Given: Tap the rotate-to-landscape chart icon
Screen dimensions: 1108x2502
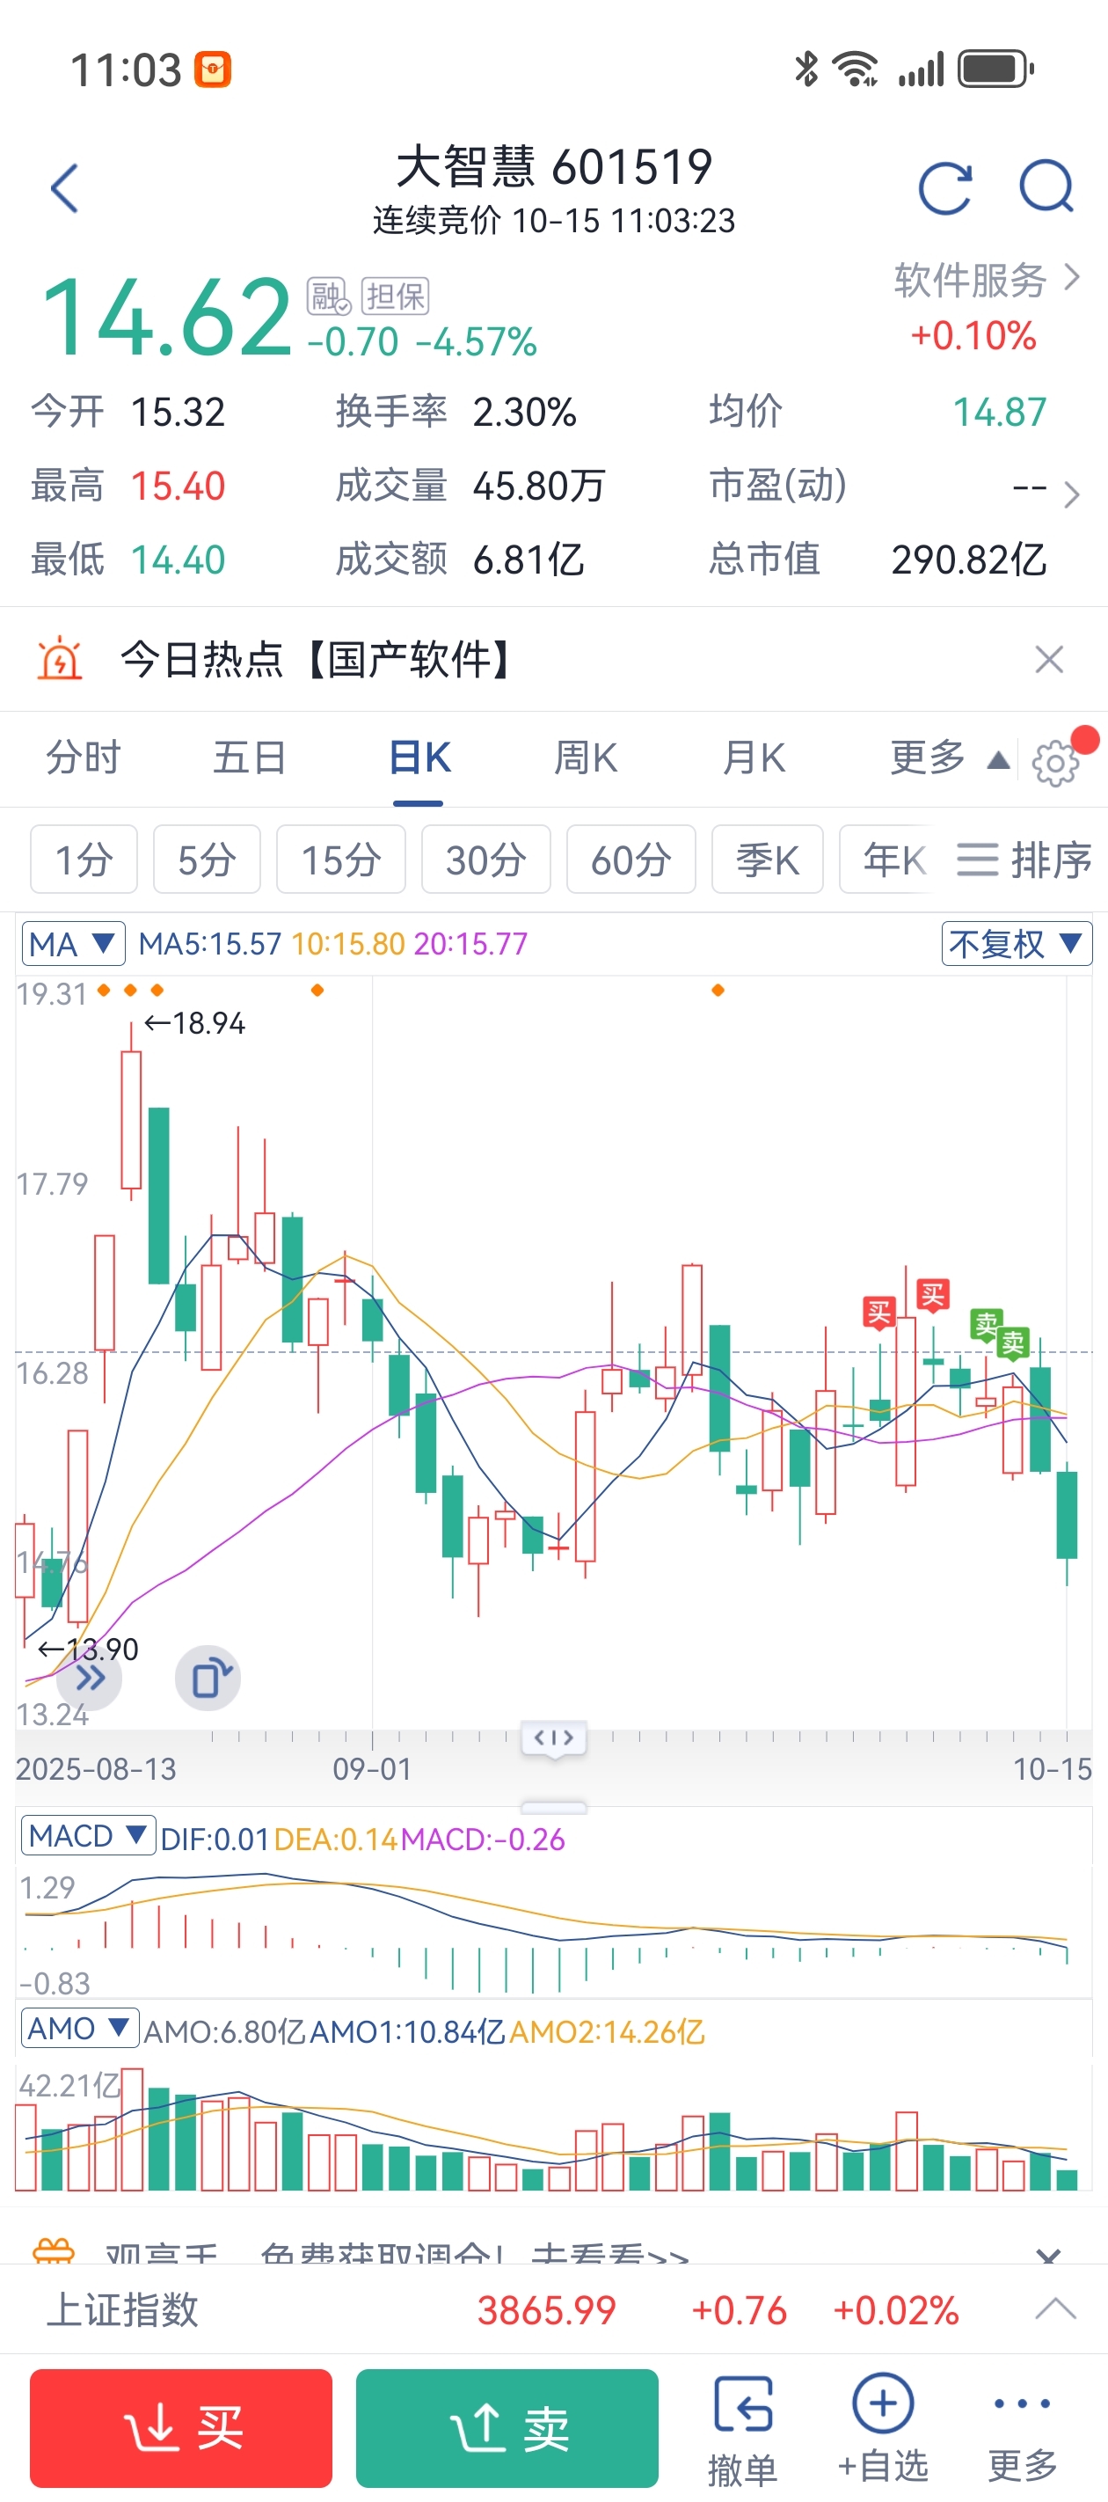Looking at the screenshot, I should tap(208, 1679).
